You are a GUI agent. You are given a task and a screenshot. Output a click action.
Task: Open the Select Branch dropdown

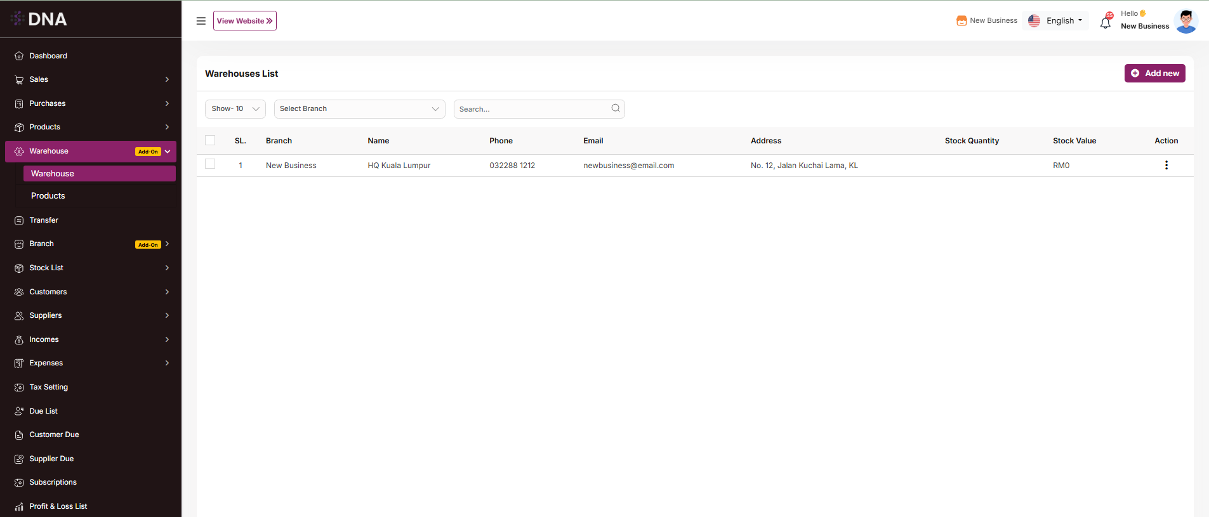359,109
